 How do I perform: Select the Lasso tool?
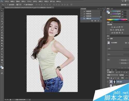[2, 16]
